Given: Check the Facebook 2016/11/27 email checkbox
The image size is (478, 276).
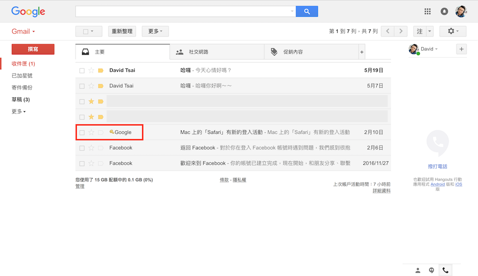Looking at the screenshot, I should coord(82,164).
